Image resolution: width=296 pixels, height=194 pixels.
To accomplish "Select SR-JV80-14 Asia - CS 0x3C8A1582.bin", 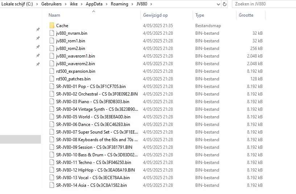I will point(91,185).
